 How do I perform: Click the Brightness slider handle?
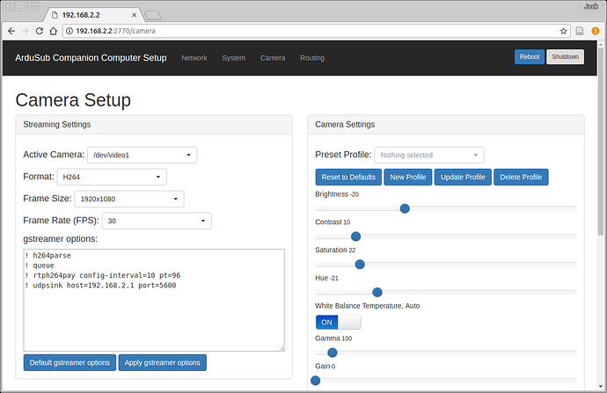(x=405, y=208)
